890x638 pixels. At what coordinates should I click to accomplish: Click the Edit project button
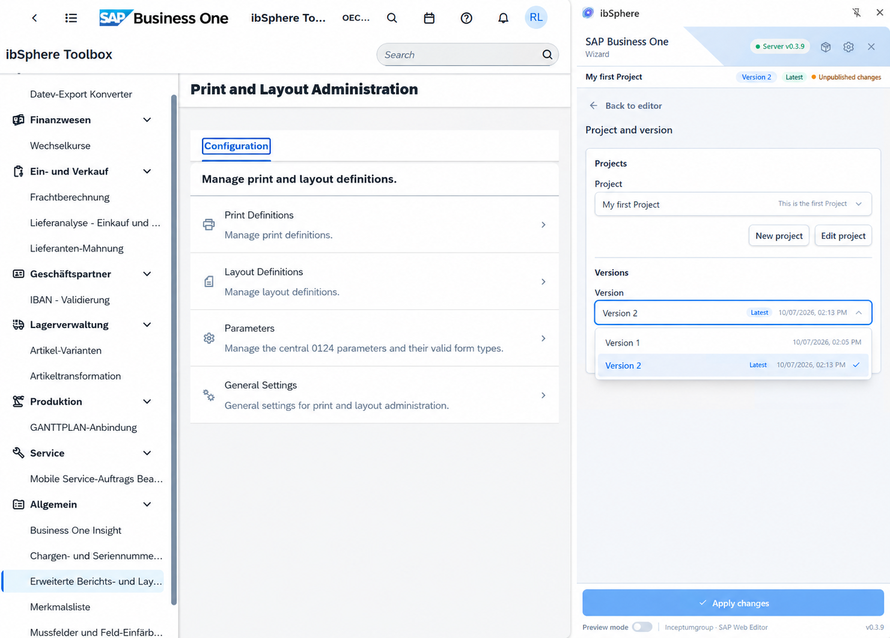[x=843, y=235]
